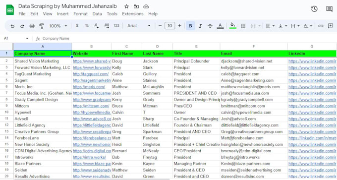Open the Google Sheets home icon
The image size is (337, 180).
[x=10, y=10]
